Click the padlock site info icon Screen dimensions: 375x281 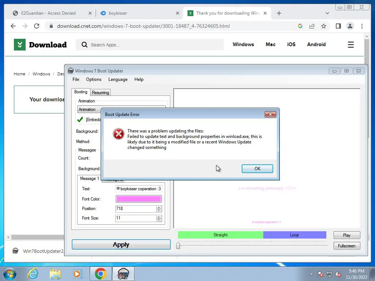click(51, 26)
